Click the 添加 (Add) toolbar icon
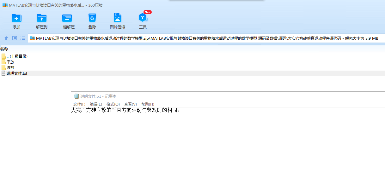Viewport: 385px width, 179px height. (x=16, y=18)
